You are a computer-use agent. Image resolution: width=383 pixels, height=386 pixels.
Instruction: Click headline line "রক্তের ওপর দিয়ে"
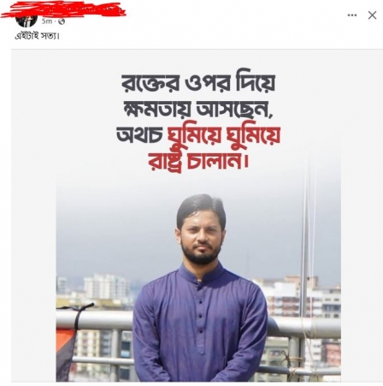pyautogui.click(x=198, y=83)
